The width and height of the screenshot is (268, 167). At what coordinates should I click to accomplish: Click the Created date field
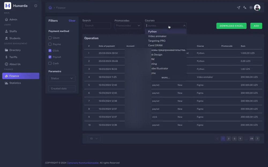[62, 88]
